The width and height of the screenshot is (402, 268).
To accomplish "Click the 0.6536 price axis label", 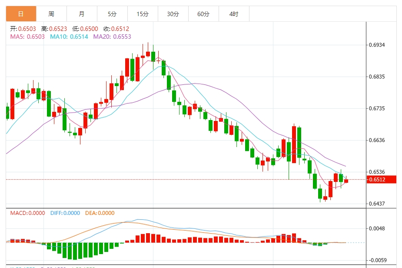I will click(377, 172).
